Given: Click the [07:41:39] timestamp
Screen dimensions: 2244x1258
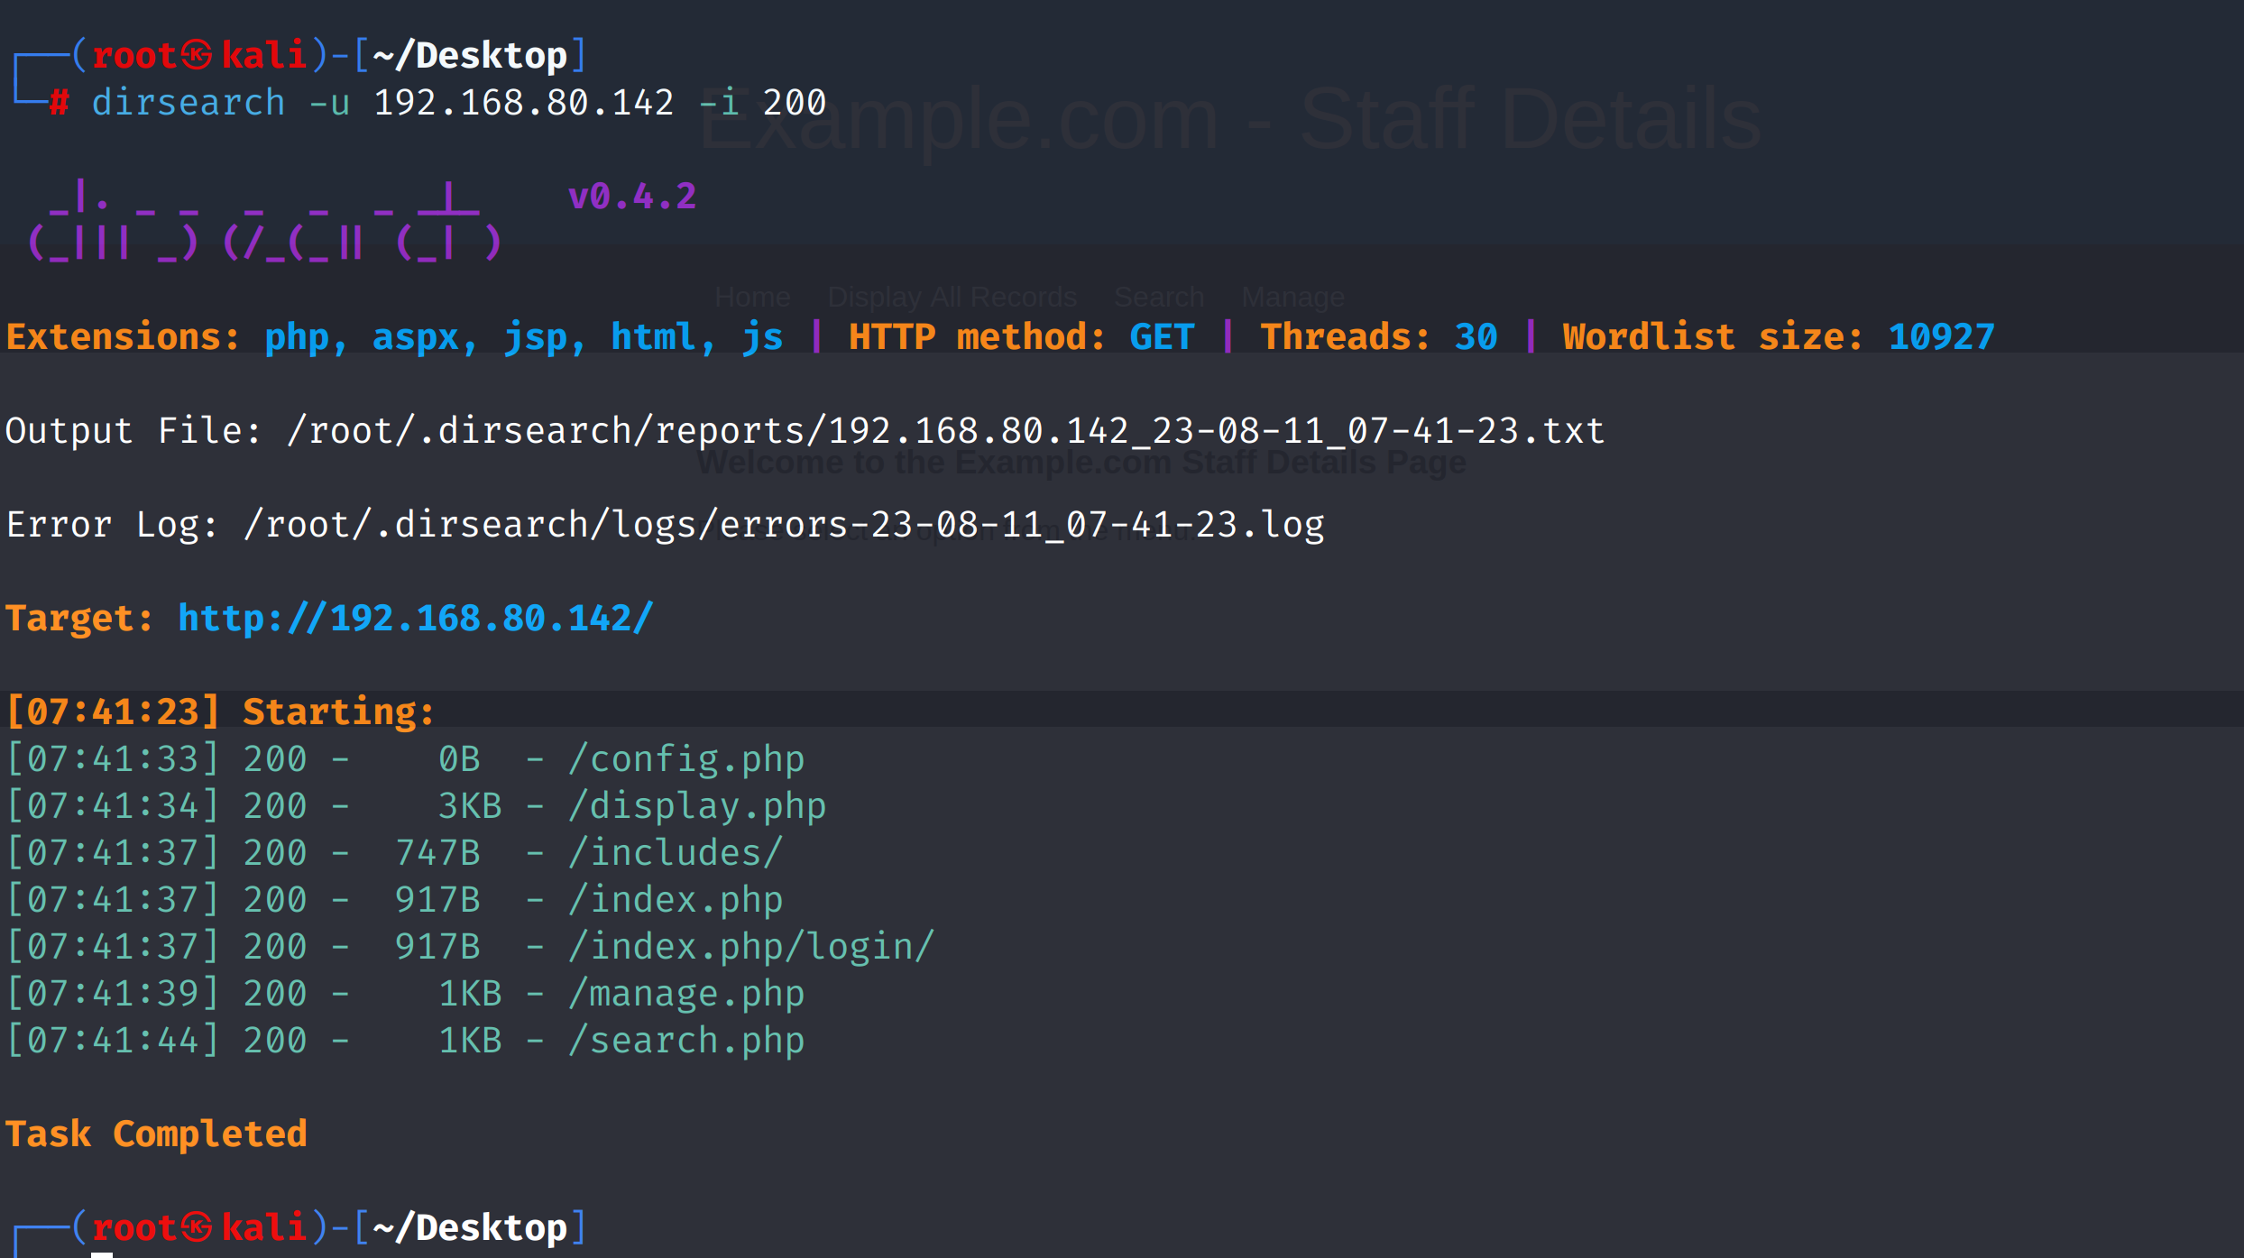Looking at the screenshot, I should [113, 994].
